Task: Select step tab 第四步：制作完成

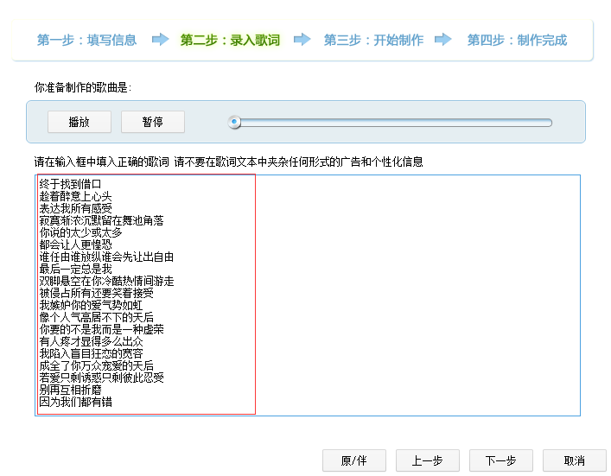Action: (517, 40)
